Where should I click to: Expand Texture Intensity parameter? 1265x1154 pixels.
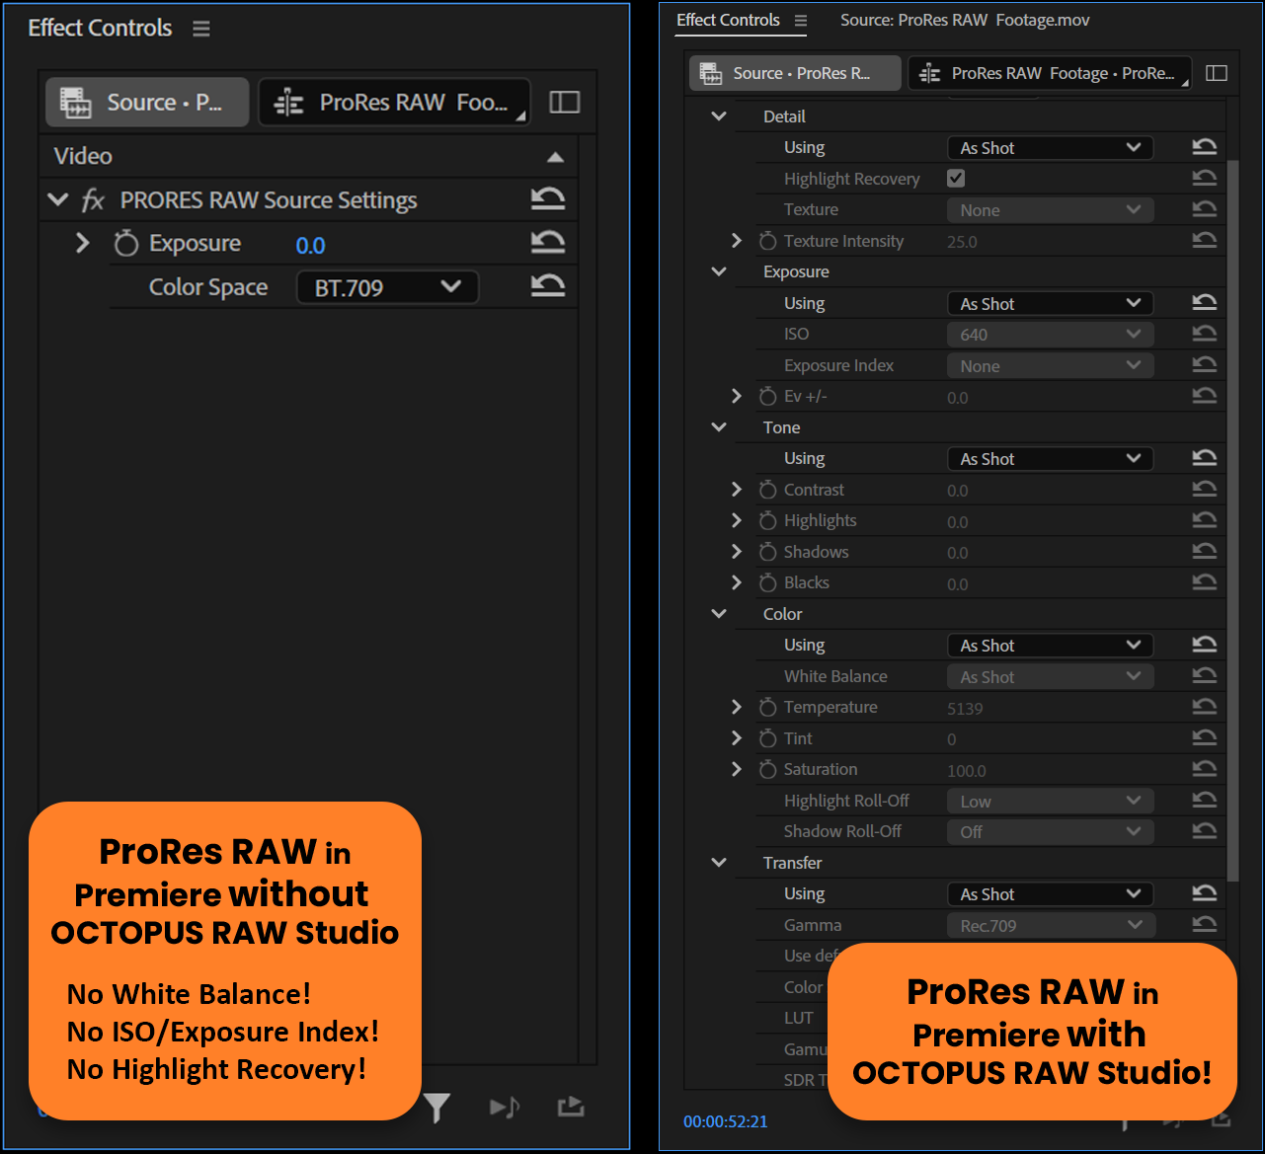[737, 241]
